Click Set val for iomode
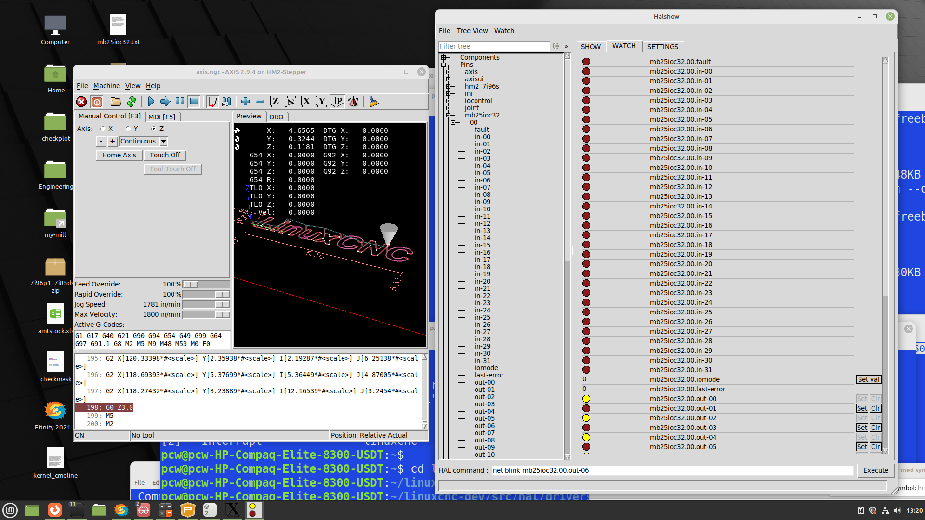Viewport: 925px width, 520px height. coord(869,379)
